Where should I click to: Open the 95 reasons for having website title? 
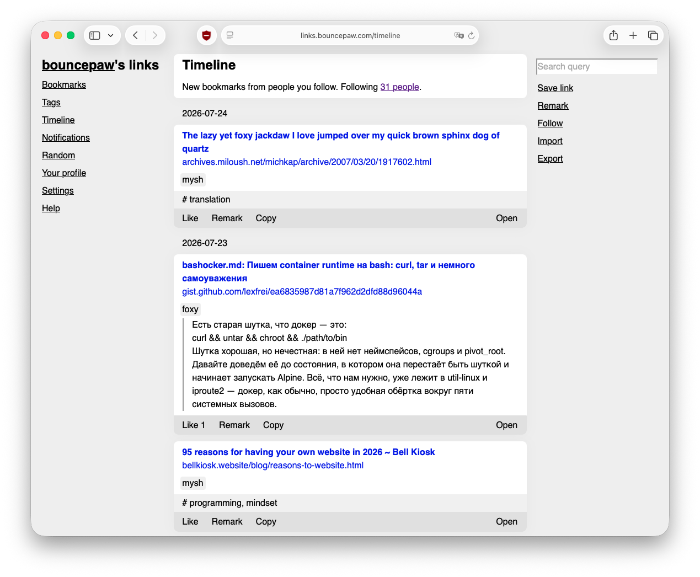coord(308,452)
